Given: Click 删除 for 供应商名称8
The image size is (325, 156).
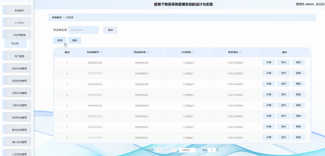Looking at the screenshot, I should [299, 62].
